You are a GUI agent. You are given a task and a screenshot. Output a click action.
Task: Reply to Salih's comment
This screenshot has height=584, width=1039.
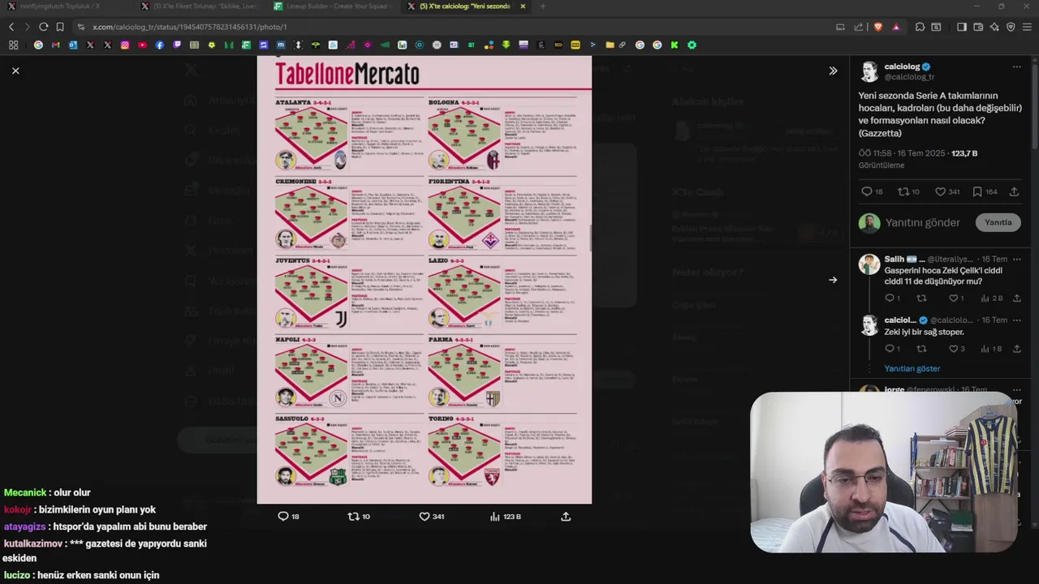[892, 298]
